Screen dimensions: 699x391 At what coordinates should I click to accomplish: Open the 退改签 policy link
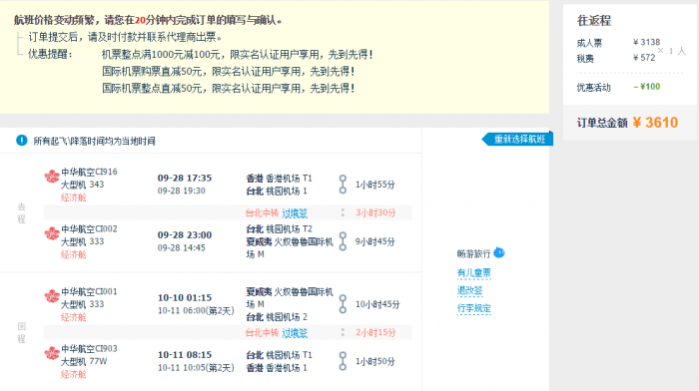point(470,291)
